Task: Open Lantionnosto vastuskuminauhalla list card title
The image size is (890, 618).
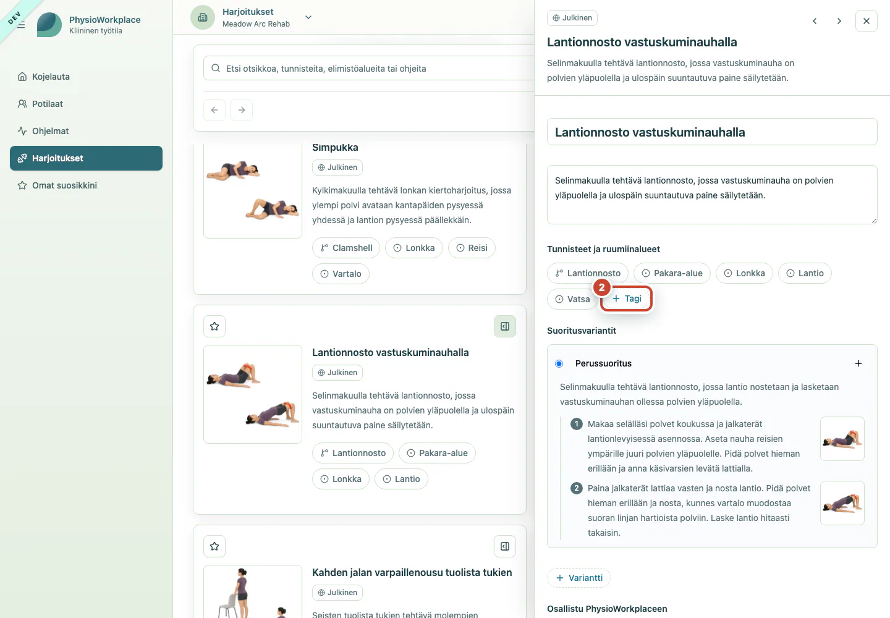Action: pos(391,352)
